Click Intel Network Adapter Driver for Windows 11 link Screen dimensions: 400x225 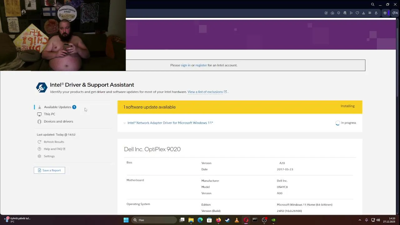[x=170, y=123]
